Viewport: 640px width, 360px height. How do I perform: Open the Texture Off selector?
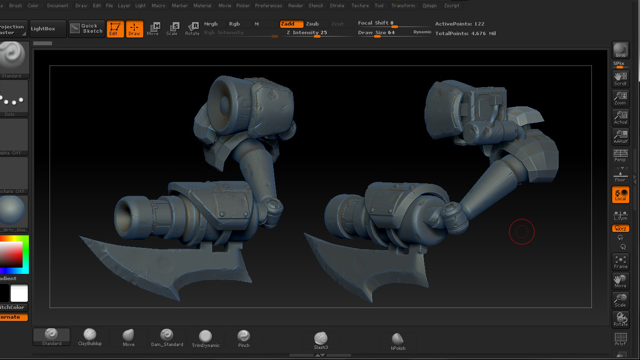point(14,175)
